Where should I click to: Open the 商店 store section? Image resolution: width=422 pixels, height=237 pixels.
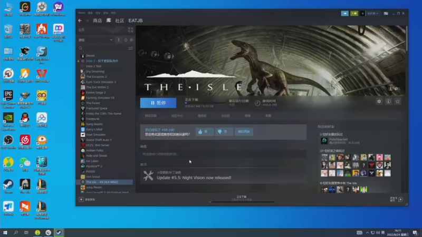click(x=98, y=21)
